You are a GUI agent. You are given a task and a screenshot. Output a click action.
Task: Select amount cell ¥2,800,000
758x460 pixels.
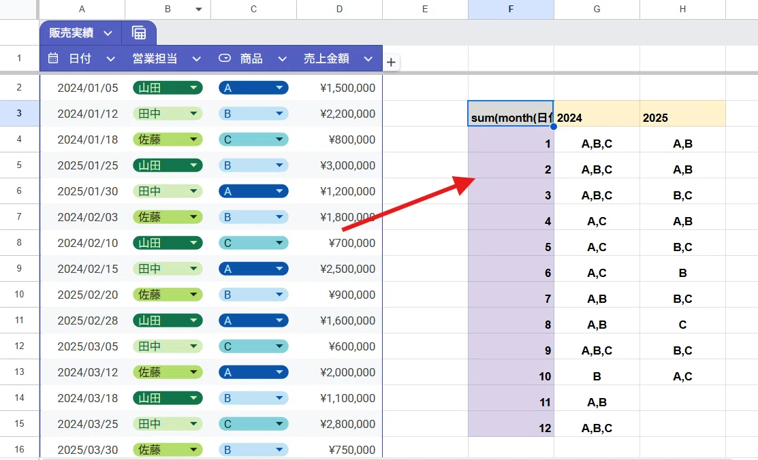pyautogui.click(x=339, y=424)
